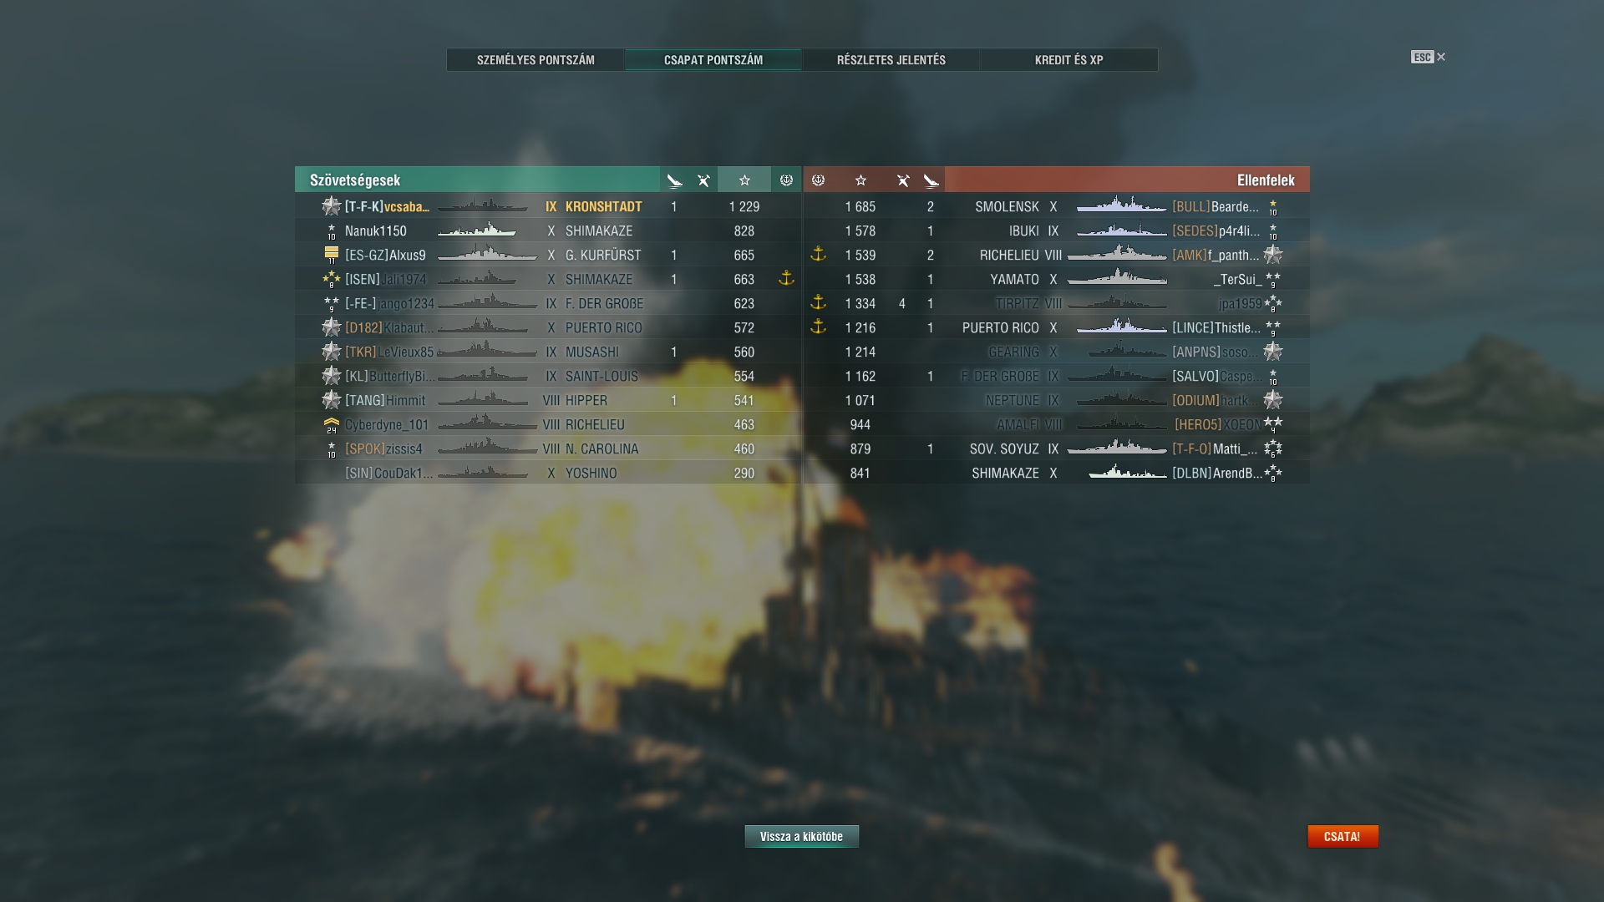Click the Szövetségesek team header
The height and width of the screenshot is (902, 1604).
click(x=477, y=180)
